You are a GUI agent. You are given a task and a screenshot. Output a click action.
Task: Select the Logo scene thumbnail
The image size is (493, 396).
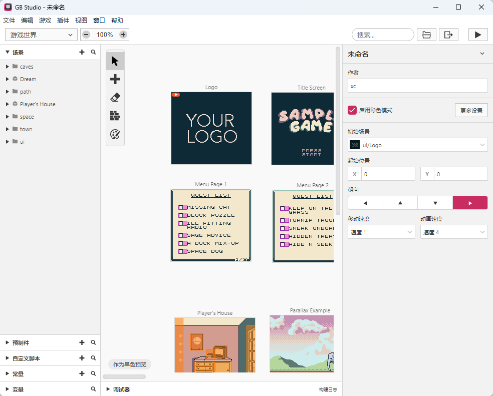tap(211, 128)
